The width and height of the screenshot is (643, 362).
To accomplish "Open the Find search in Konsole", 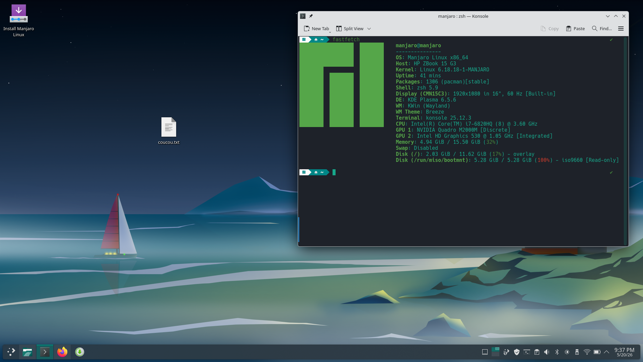I will point(602,29).
